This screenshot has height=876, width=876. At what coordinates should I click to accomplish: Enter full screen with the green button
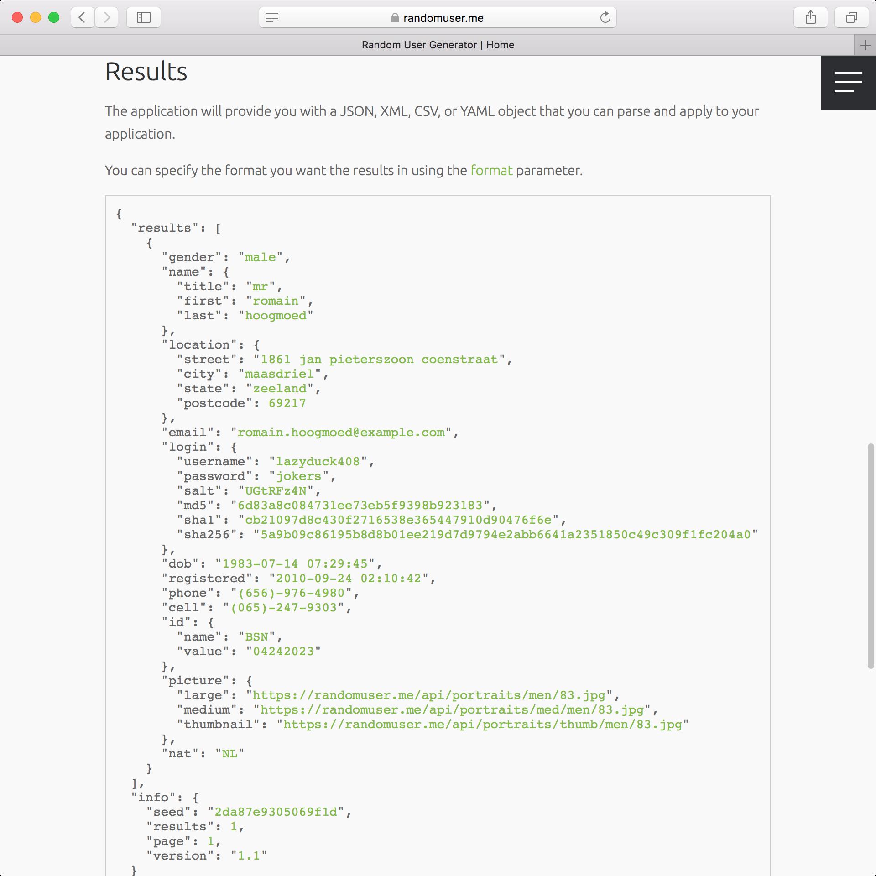pyautogui.click(x=54, y=18)
